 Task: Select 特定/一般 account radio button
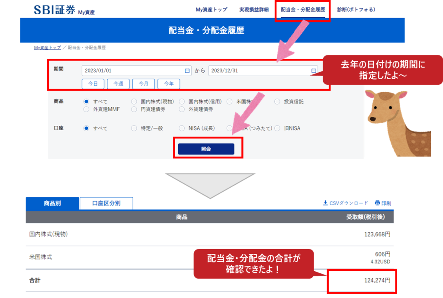134,128
